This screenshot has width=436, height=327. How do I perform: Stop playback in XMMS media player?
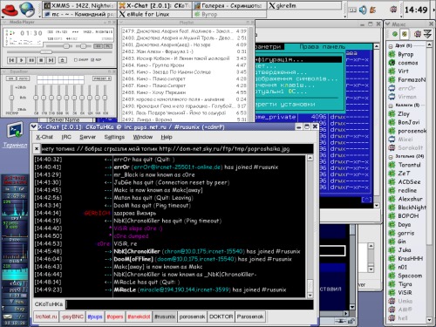[x=41, y=60]
